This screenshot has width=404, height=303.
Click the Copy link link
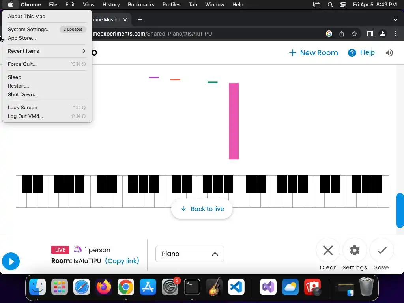122,261
